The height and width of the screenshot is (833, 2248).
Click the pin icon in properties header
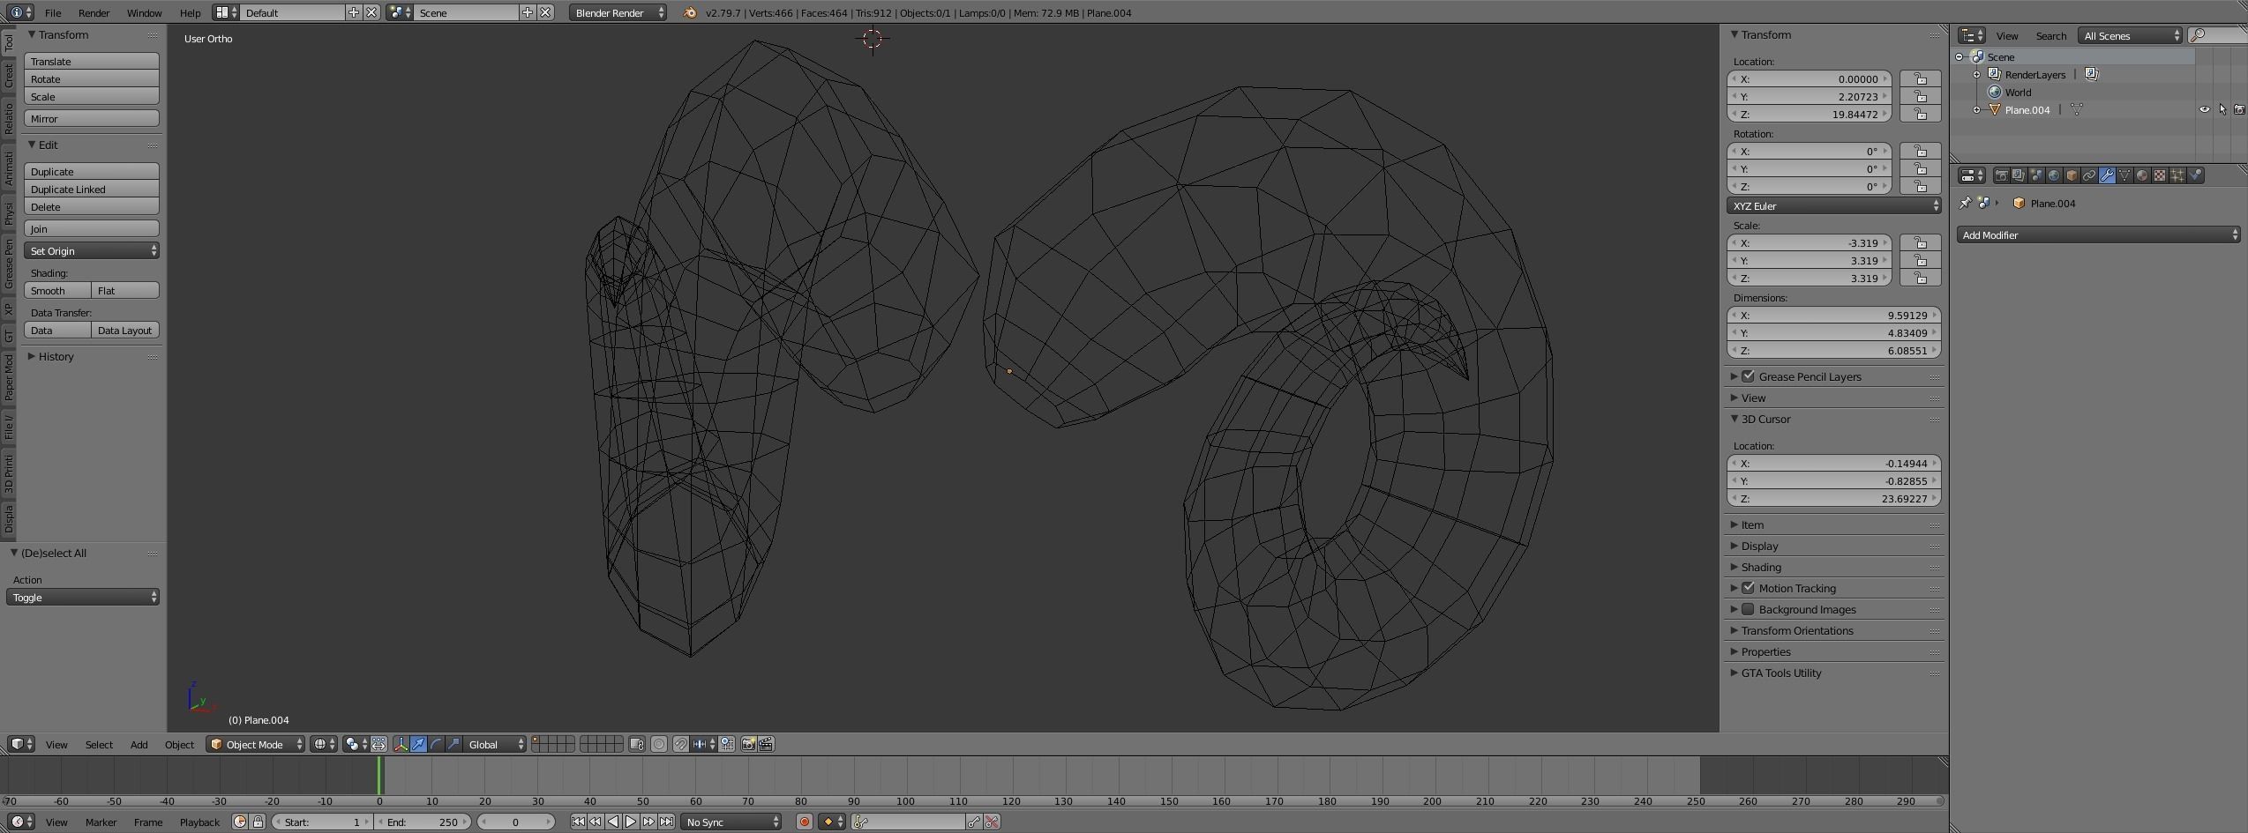pyautogui.click(x=1966, y=203)
